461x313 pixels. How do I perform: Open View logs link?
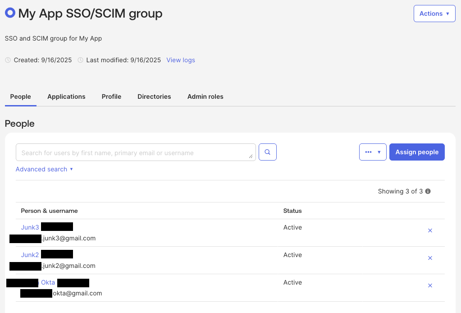pos(181,60)
